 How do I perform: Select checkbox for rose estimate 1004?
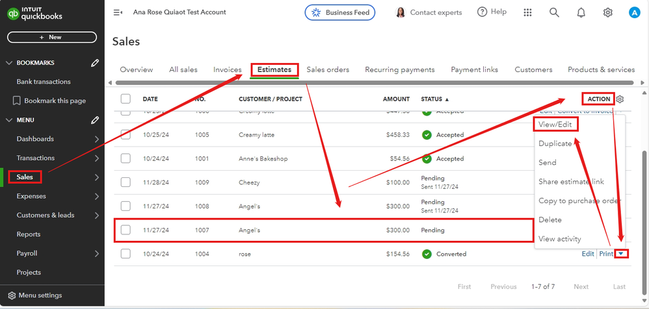click(126, 254)
